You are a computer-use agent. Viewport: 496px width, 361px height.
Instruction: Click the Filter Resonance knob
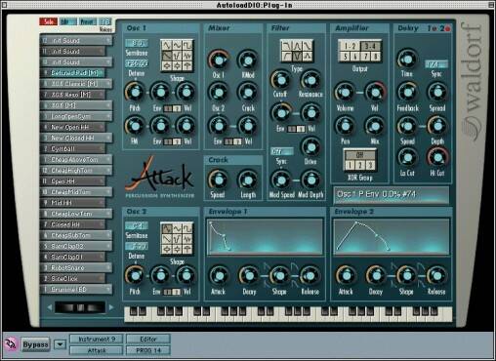point(310,80)
